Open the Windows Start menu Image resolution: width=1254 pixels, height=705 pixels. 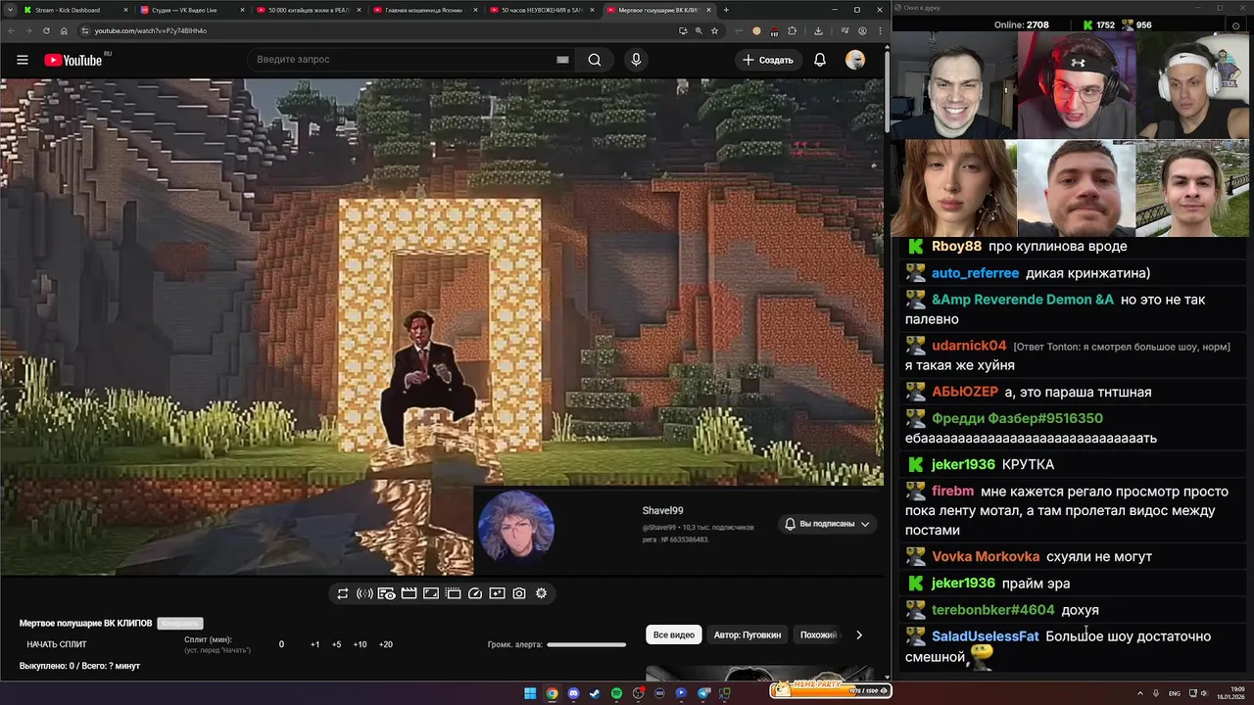coord(530,693)
